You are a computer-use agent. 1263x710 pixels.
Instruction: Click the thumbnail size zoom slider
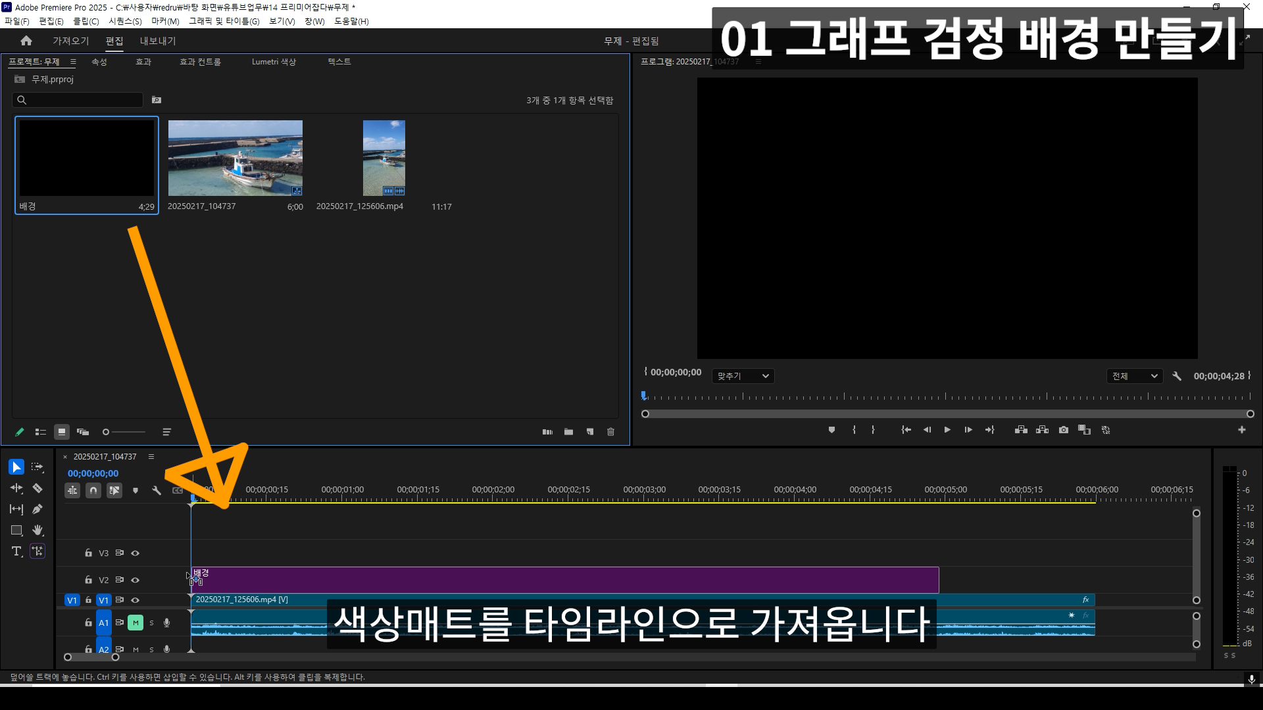(x=124, y=432)
